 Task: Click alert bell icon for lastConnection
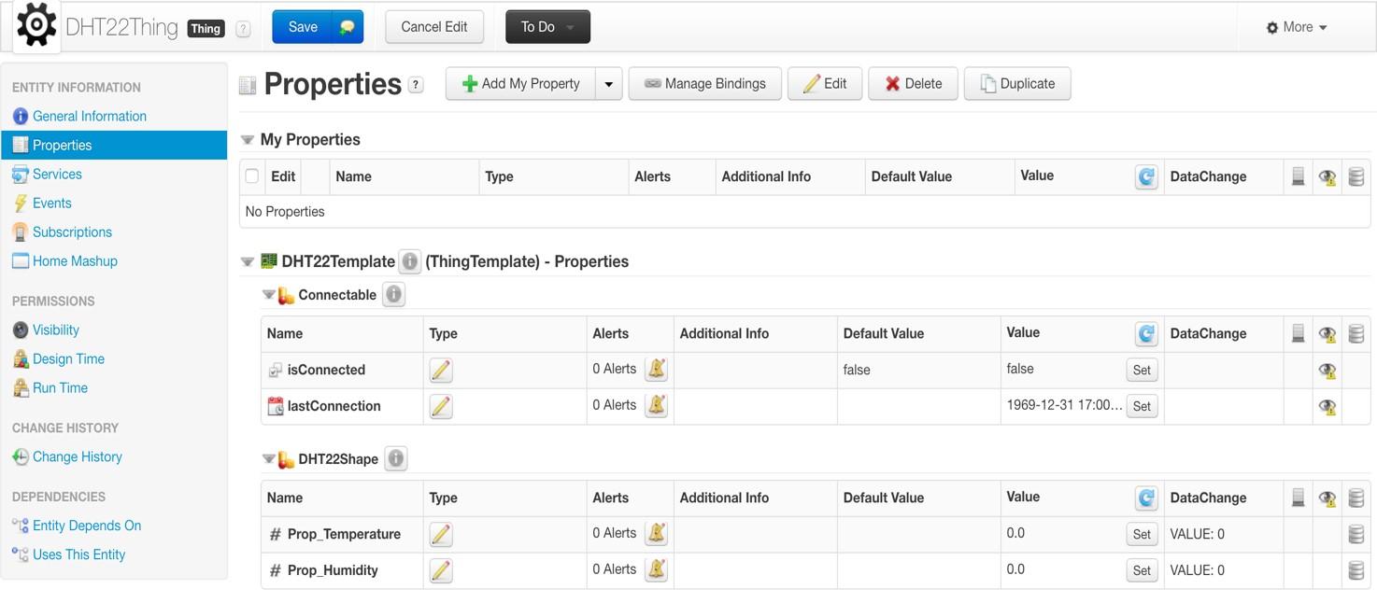tap(657, 406)
